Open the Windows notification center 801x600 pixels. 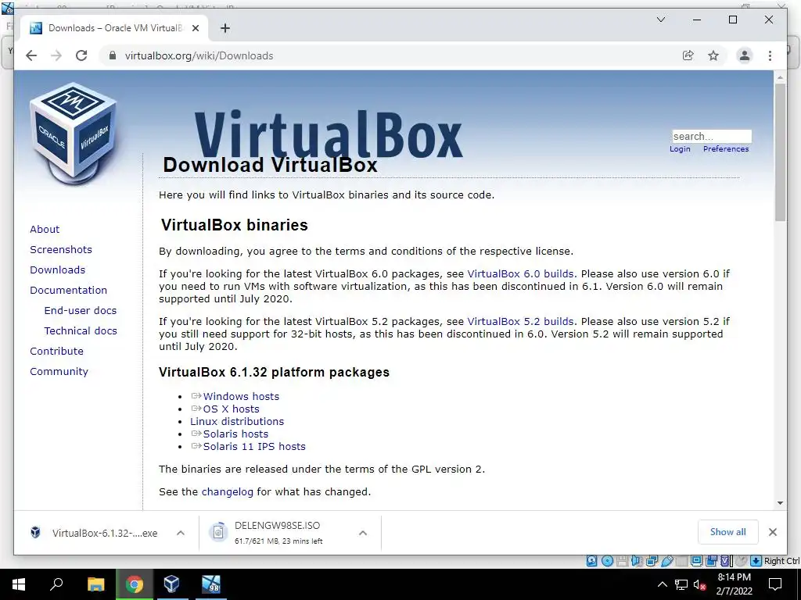pos(775,584)
